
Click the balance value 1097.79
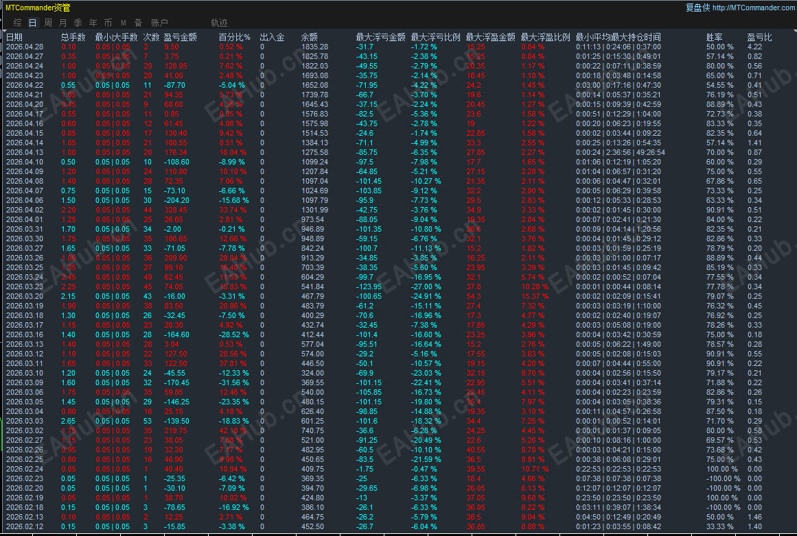(x=314, y=201)
